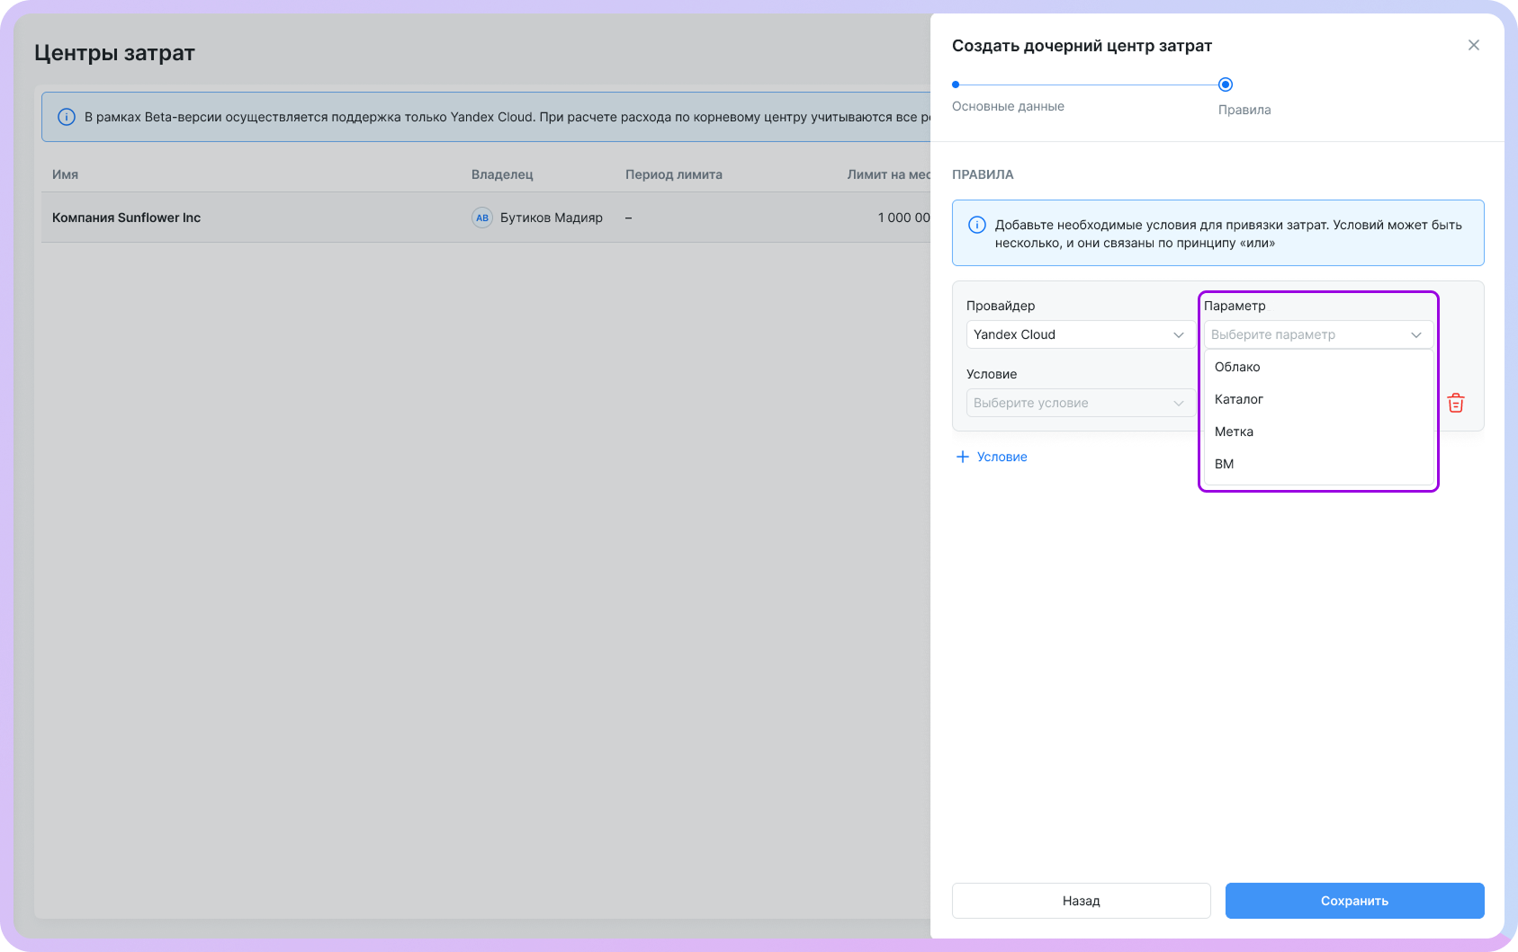
Task: Pick 'Метка' option in the list
Action: tap(1234, 432)
